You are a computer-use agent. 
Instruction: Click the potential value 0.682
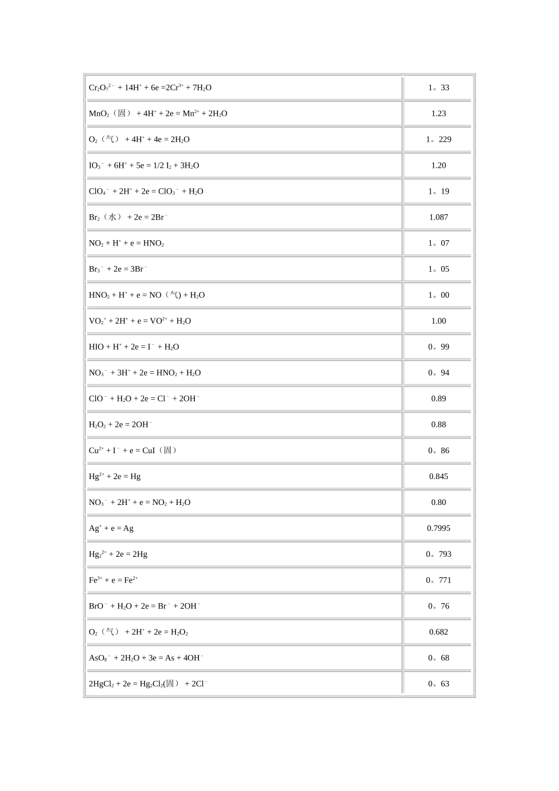[438, 632]
